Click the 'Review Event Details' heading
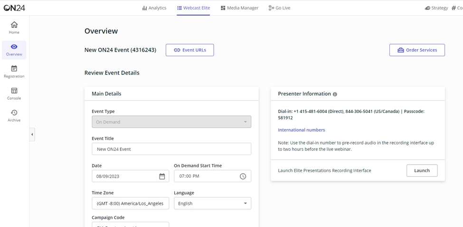The width and height of the screenshot is (463, 227). (x=112, y=73)
